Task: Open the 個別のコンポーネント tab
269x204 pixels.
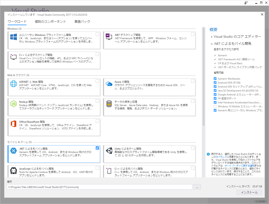Action: [x=50, y=22]
